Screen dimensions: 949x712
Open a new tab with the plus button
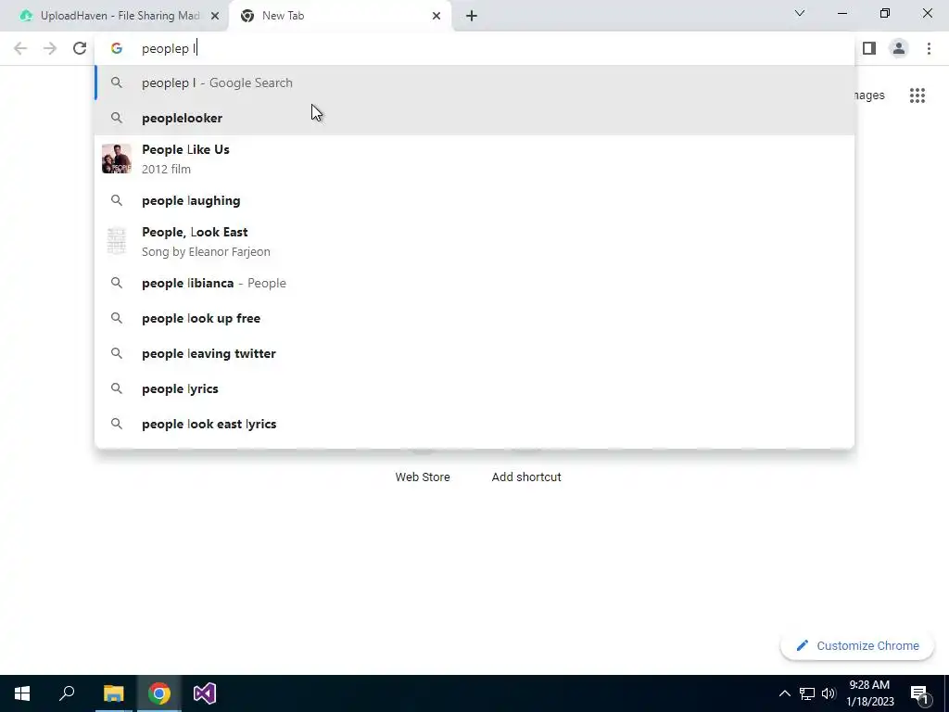click(x=472, y=16)
